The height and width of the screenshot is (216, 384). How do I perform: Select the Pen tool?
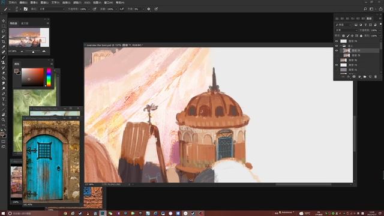(x=4, y=94)
